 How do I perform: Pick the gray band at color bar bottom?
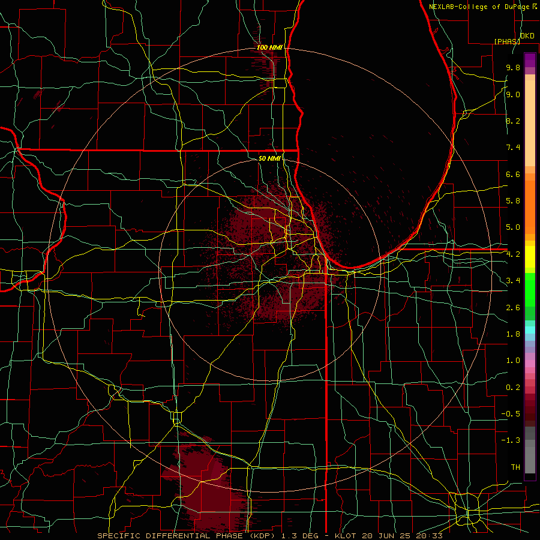[530, 450]
